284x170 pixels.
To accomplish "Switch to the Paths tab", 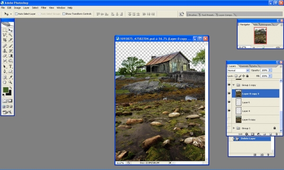I will pos(254,66).
